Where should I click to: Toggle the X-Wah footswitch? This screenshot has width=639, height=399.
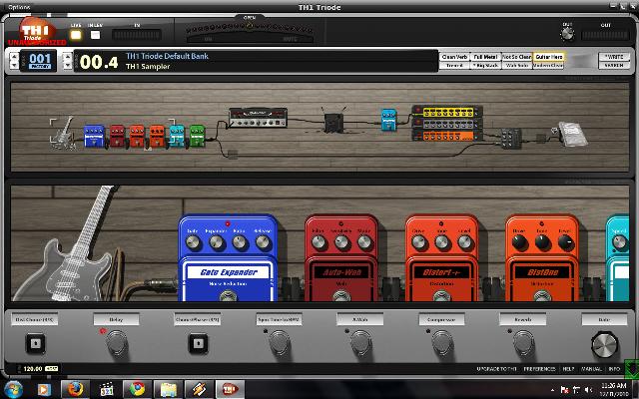[360, 342]
